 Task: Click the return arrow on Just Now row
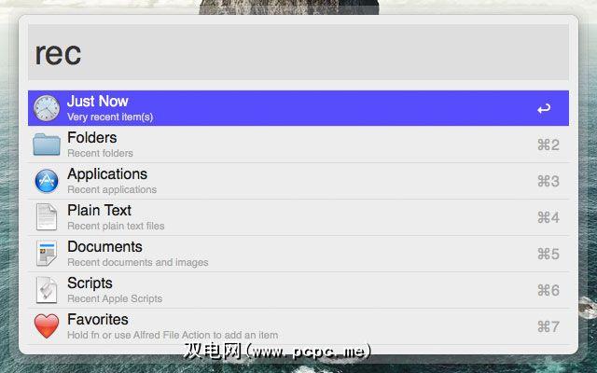tap(544, 109)
